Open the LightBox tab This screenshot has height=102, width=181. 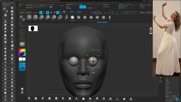click(28, 12)
